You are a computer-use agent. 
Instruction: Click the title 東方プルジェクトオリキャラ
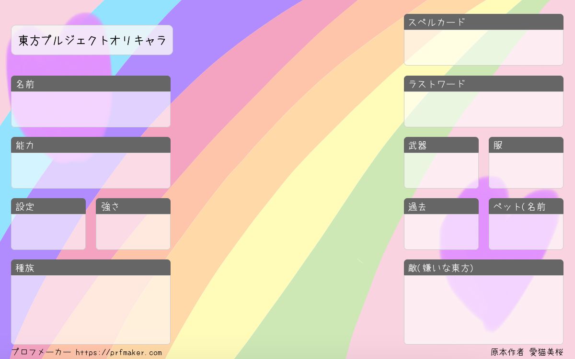(92, 40)
